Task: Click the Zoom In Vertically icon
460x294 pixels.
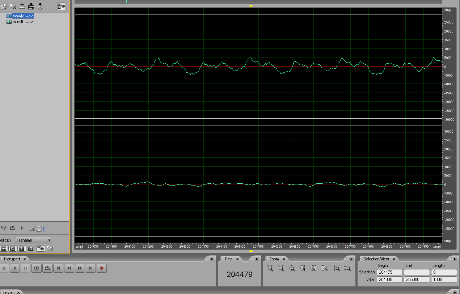Action: (x=337, y=268)
